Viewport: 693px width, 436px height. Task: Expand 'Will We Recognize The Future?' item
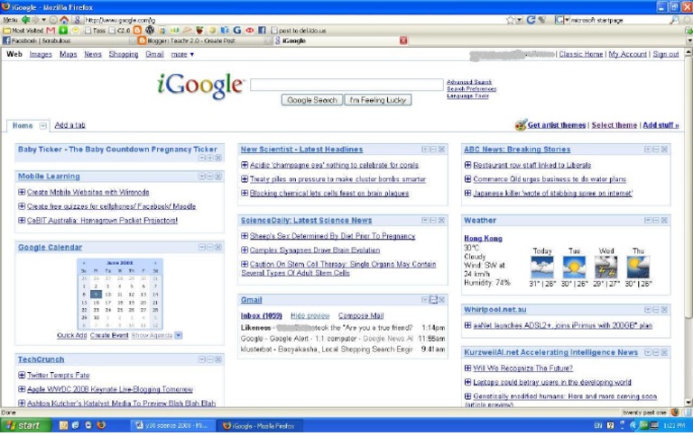pos(467,368)
